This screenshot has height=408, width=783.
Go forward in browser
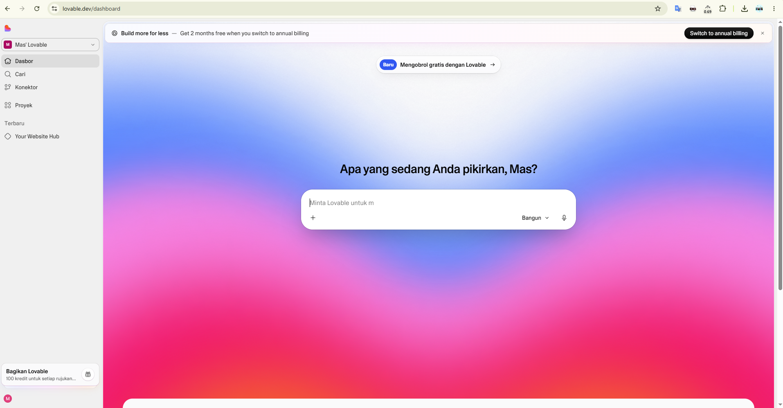(x=22, y=9)
